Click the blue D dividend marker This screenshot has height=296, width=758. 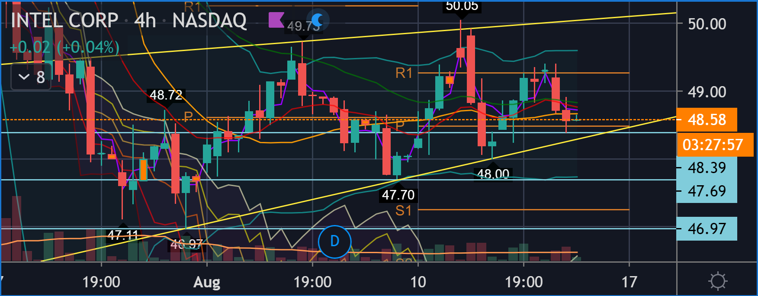pos(334,241)
